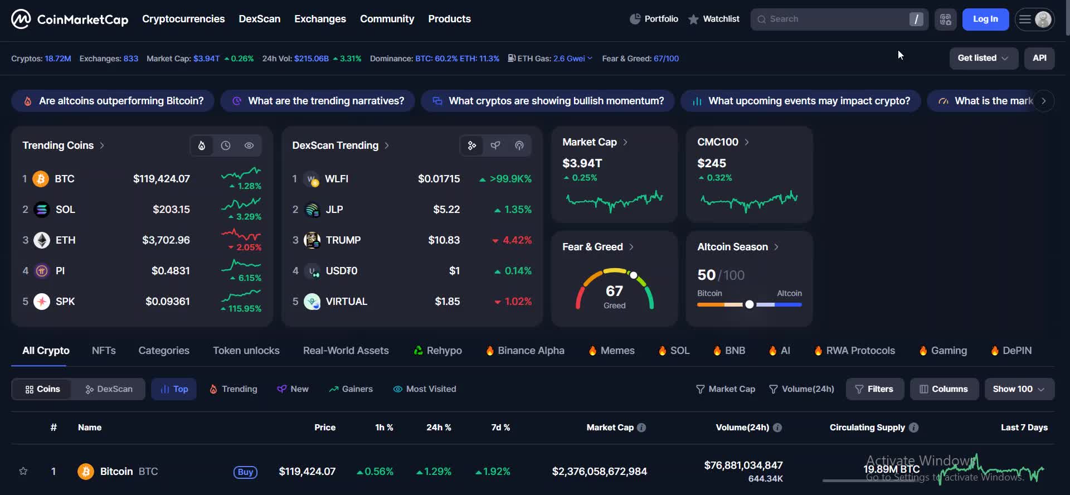Click the ETH coin icon in Trending Coins

(x=42, y=240)
